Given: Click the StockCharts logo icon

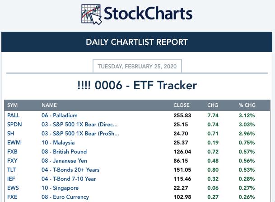Looking at the screenshot, I should (x=91, y=14).
